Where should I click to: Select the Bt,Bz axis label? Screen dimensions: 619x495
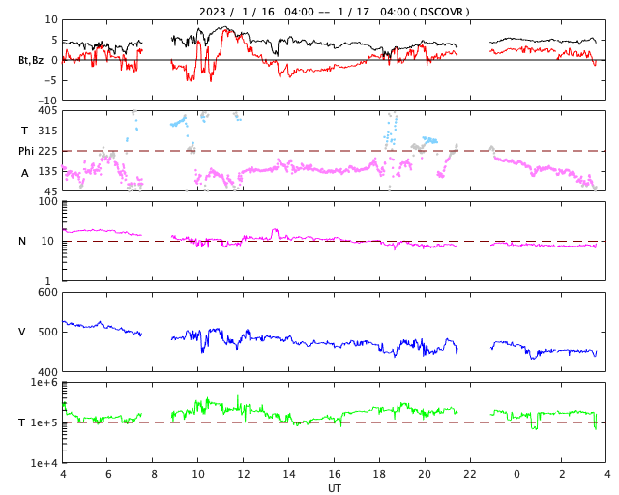coord(31,60)
